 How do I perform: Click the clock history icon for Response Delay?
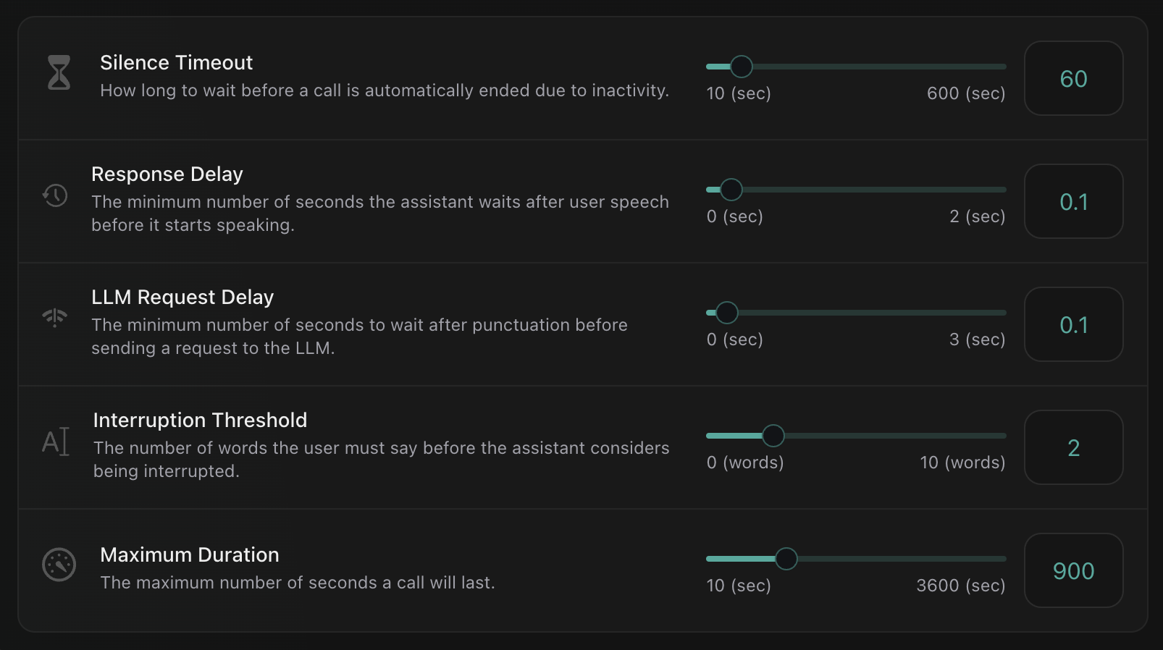pos(55,195)
